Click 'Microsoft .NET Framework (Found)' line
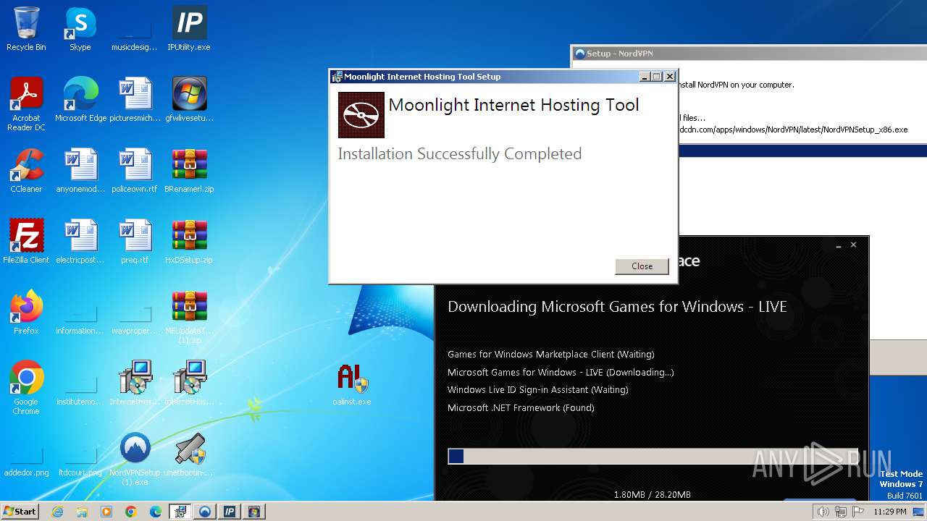The width and height of the screenshot is (927, 521). [x=521, y=407]
